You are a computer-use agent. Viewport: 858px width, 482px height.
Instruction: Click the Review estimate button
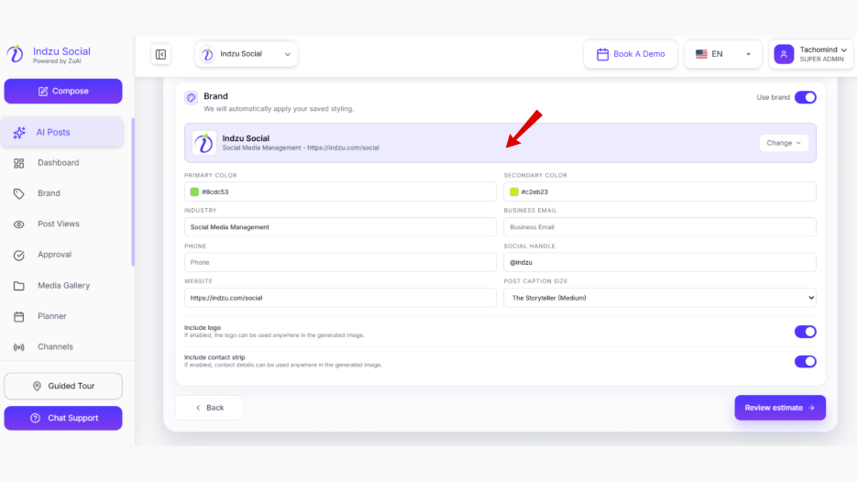780,408
